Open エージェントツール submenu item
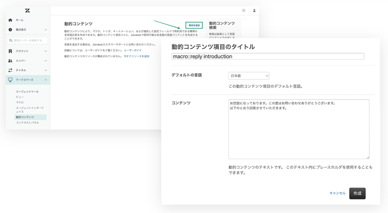 pos(27,91)
